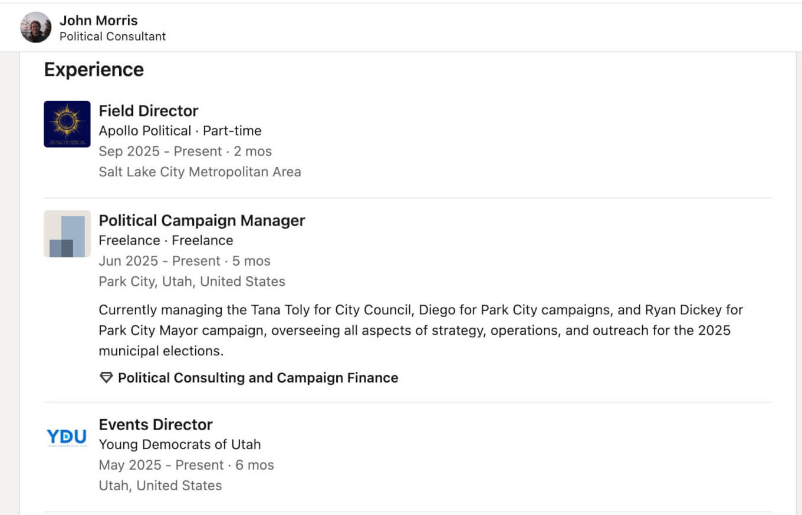Click the Political Consultant headline
The width and height of the screenshot is (802, 515).
(x=113, y=37)
